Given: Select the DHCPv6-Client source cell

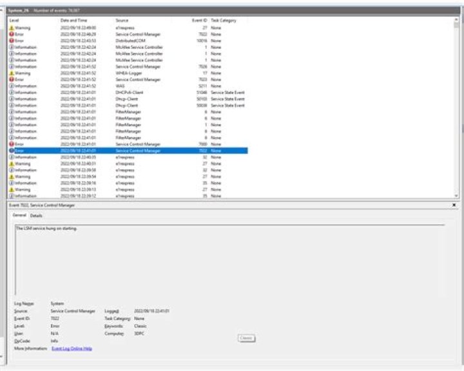Looking at the screenshot, I should point(130,93).
